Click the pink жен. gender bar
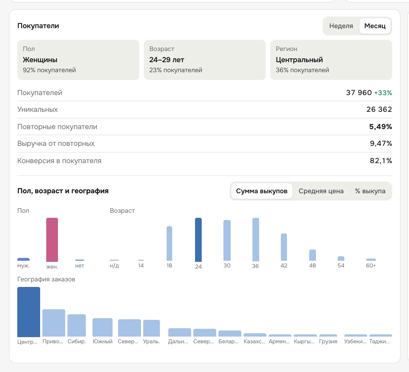Screen dimensions: 409x372 click(x=52, y=240)
